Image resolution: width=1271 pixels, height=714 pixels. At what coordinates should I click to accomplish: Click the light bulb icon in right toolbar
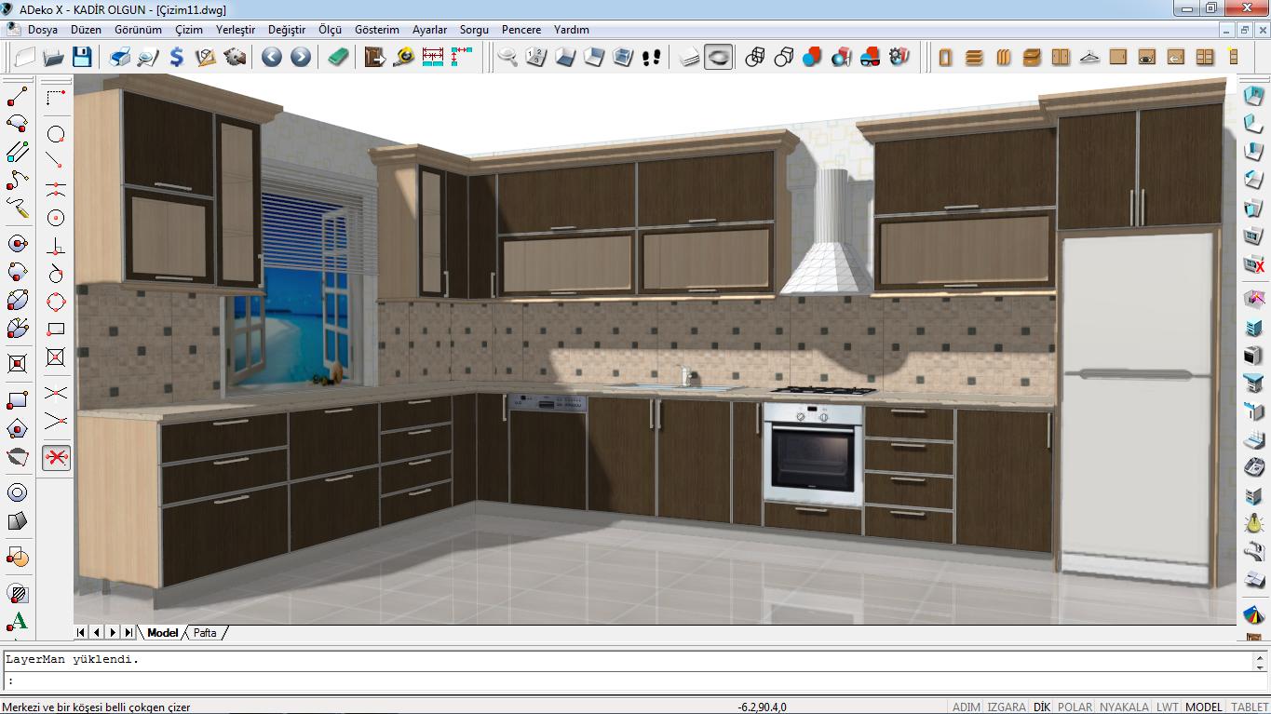pos(1254,522)
